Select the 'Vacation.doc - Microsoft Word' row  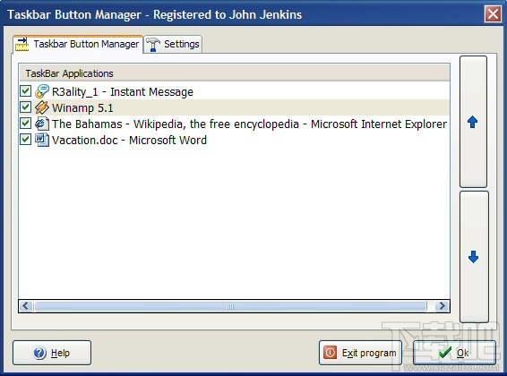pos(234,140)
